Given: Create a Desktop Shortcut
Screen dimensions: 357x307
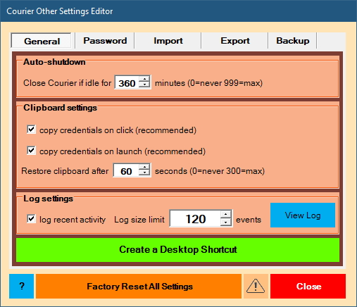Looking at the screenshot, I should (177, 250).
